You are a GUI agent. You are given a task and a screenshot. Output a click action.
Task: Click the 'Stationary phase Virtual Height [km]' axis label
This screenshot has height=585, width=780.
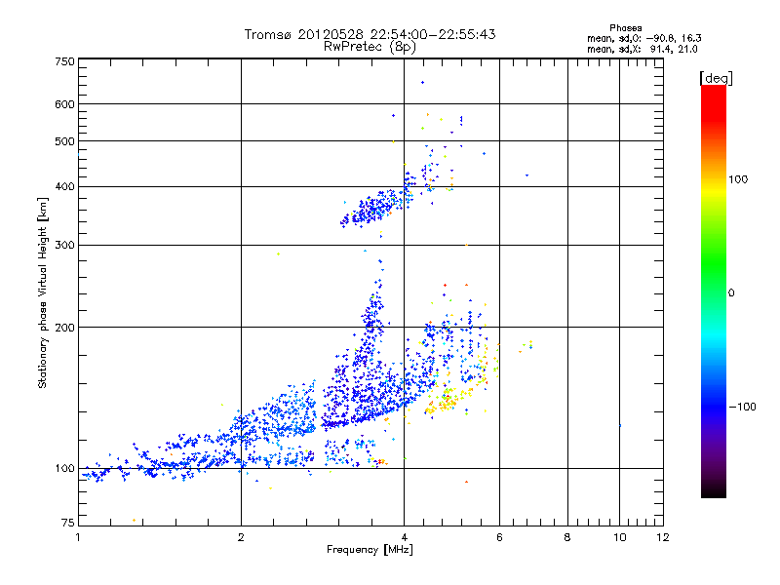coord(42,292)
